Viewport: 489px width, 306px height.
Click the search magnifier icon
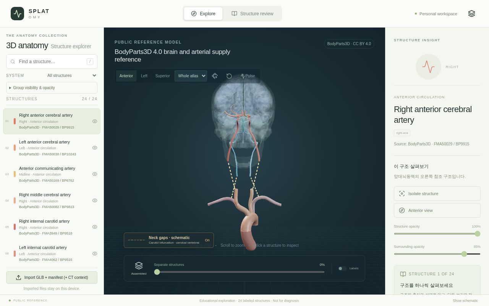(x=13, y=62)
